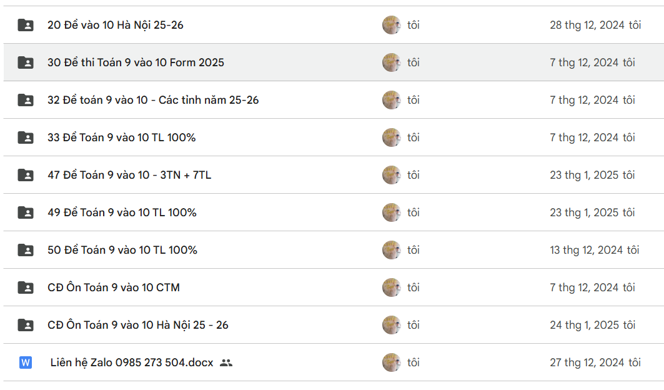Click folder icon of 32 Đề toán 9 row

click(26, 100)
